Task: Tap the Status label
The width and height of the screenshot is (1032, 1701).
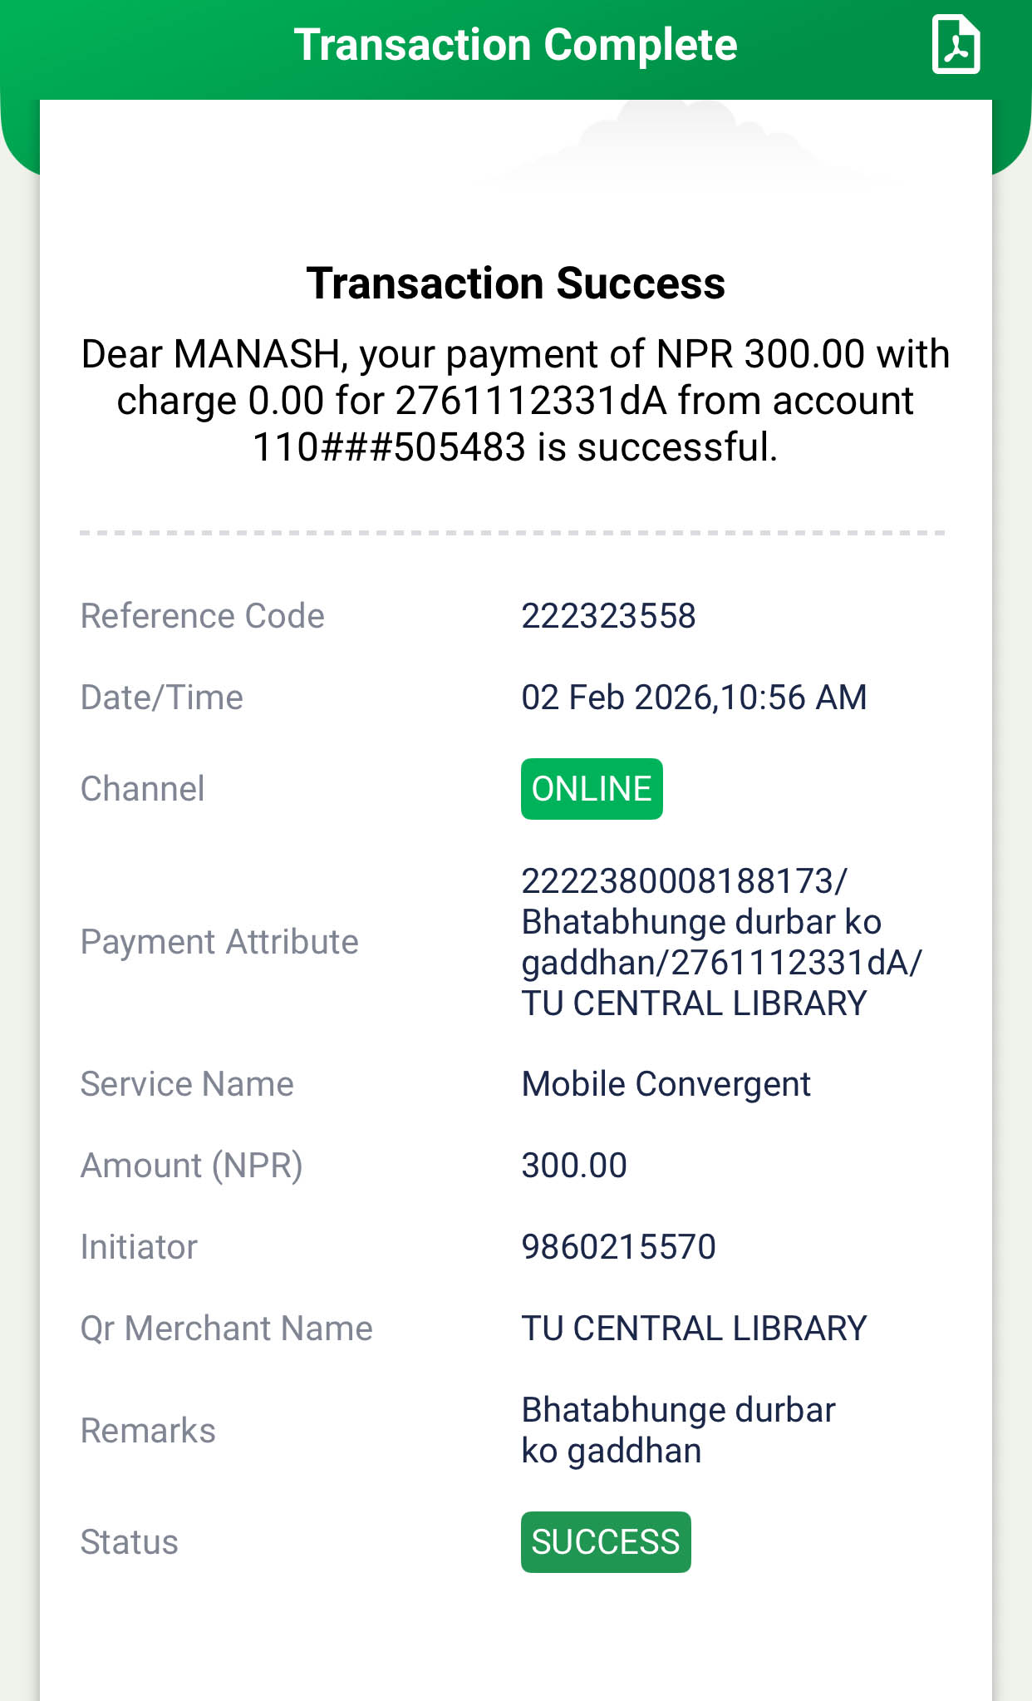Action: coord(129,1542)
